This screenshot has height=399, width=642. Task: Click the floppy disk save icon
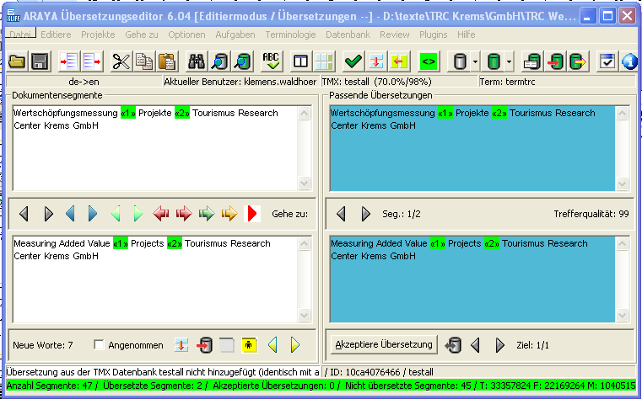point(39,61)
